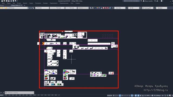Open the annotation scale 1:1/100% dropdown
Image resolution: width=173 pixels, height=97 pixels.
coord(147,95)
